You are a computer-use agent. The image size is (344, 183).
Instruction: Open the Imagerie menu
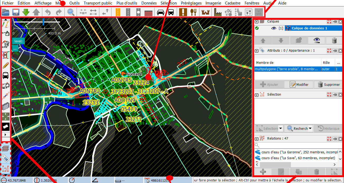(213, 3)
